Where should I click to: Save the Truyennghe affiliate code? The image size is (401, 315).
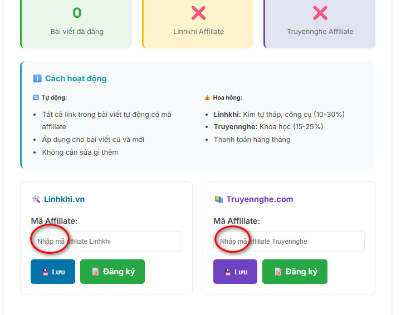point(235,272)
